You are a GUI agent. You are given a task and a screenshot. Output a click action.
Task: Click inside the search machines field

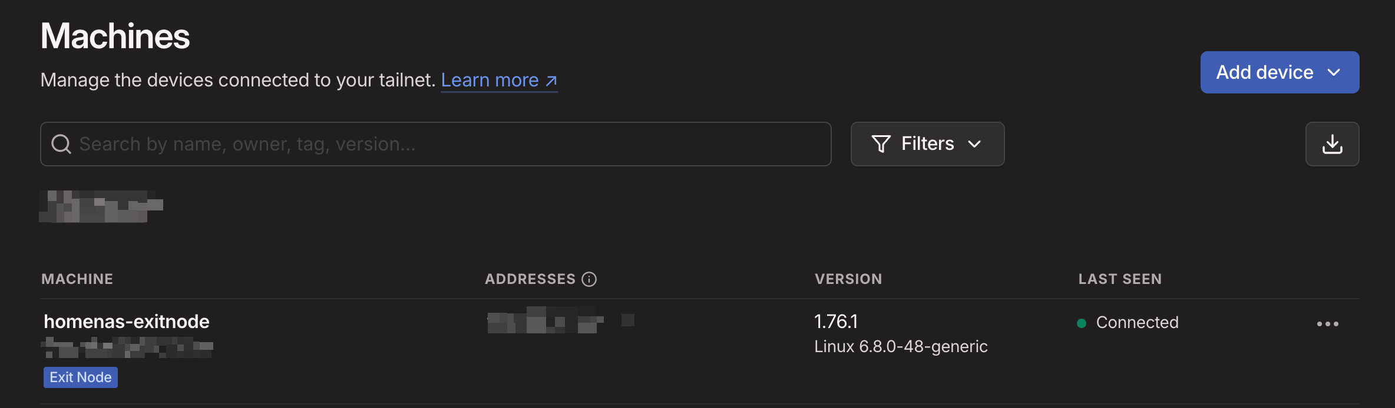pos(412,143)
